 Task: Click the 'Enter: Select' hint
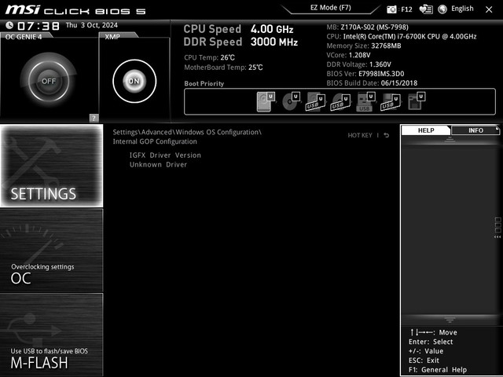pos(431,342)
